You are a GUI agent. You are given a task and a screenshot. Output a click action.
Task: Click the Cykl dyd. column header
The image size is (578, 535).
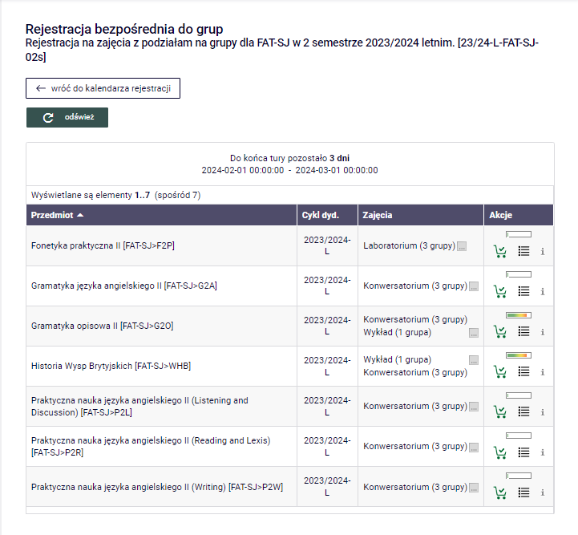click(x=320, y=216)
